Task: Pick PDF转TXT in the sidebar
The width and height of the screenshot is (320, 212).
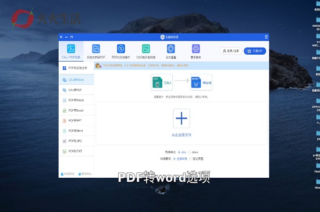Action: pos(76,151)
